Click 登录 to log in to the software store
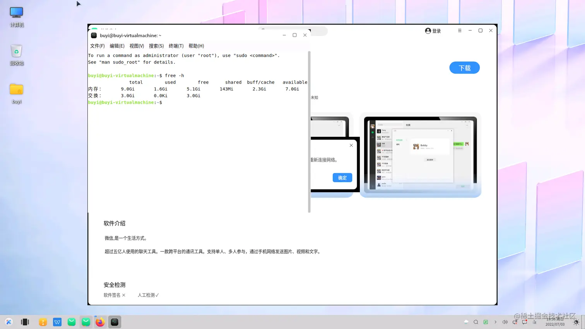 click(x=436, y=31)
